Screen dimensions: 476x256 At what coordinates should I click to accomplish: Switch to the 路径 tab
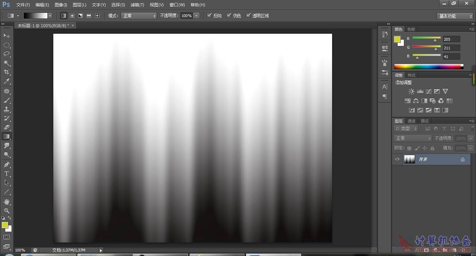425,121
